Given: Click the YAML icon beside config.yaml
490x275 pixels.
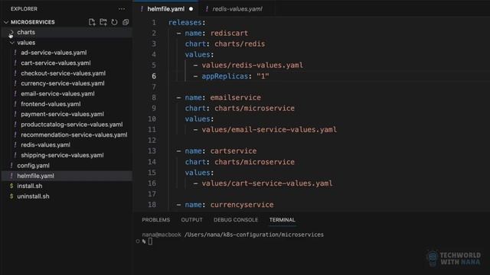Looking at the screenshot, I should pyautogui.click(x=11, y=166).
